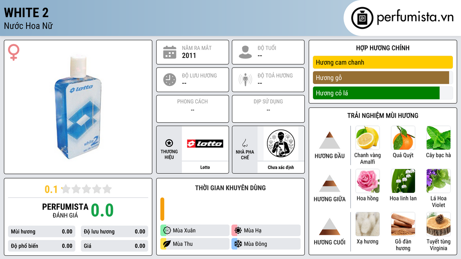Click the Hương đầu pyramid icon
This screenshot has height=259, width=461.
coord(330,140)
